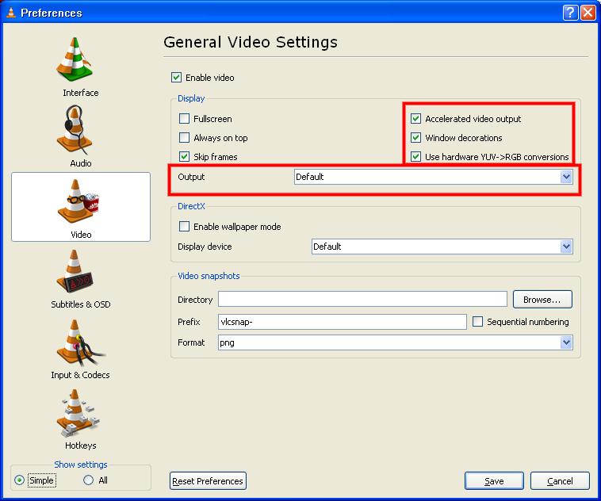Click the VLC cone icon in title bar

[x=12, y=13]
